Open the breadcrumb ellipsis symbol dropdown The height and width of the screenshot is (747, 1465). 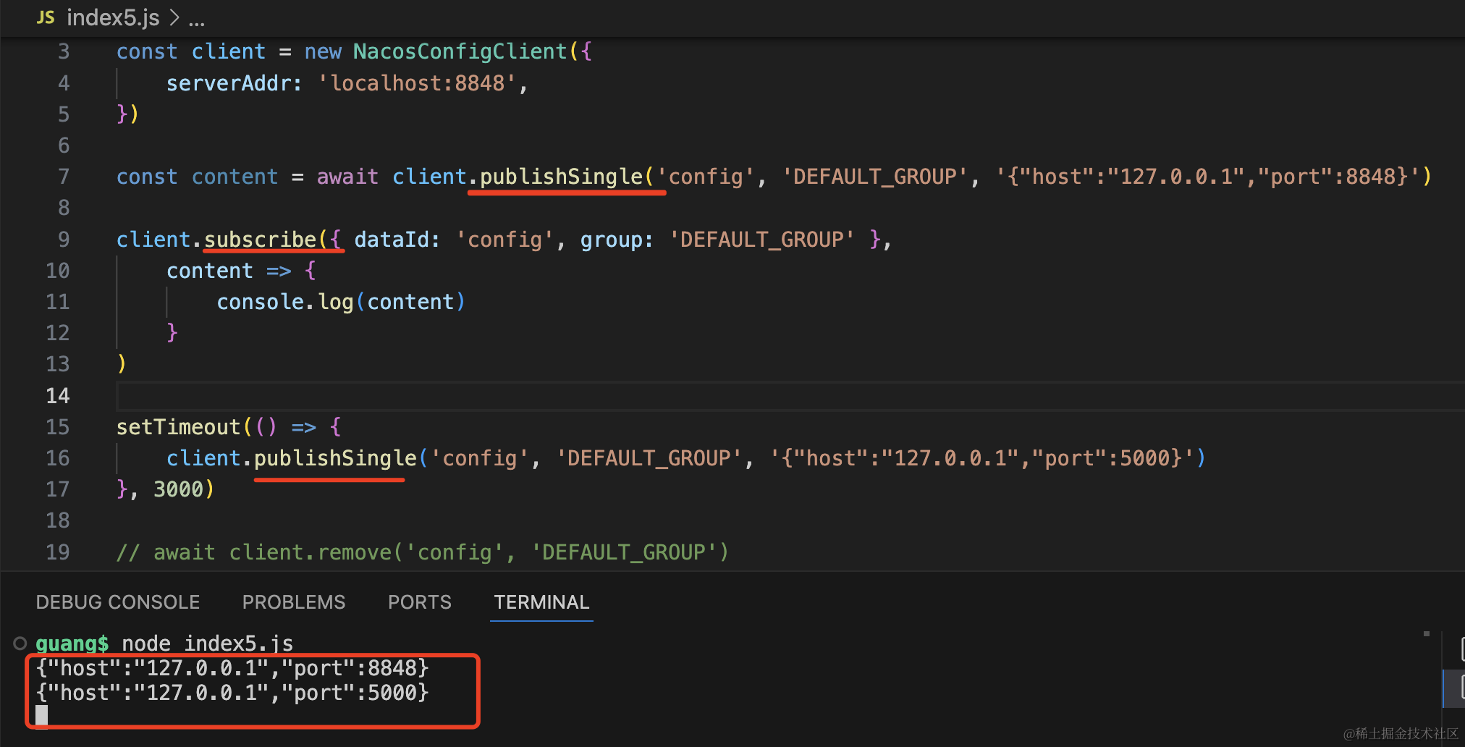pyautogui.click(x=196, y=19)
